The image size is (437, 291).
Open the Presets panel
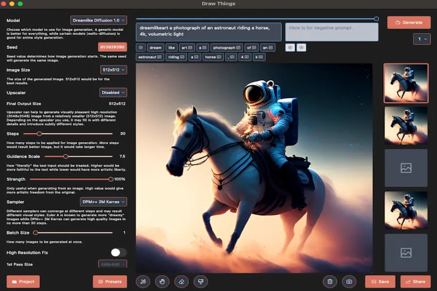click(x=110, y=281)
